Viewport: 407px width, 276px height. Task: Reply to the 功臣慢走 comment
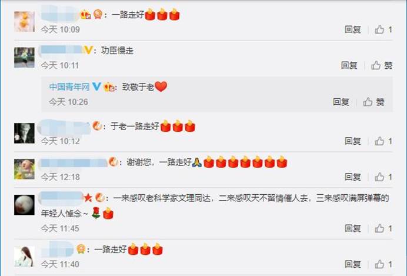[349, 65]
